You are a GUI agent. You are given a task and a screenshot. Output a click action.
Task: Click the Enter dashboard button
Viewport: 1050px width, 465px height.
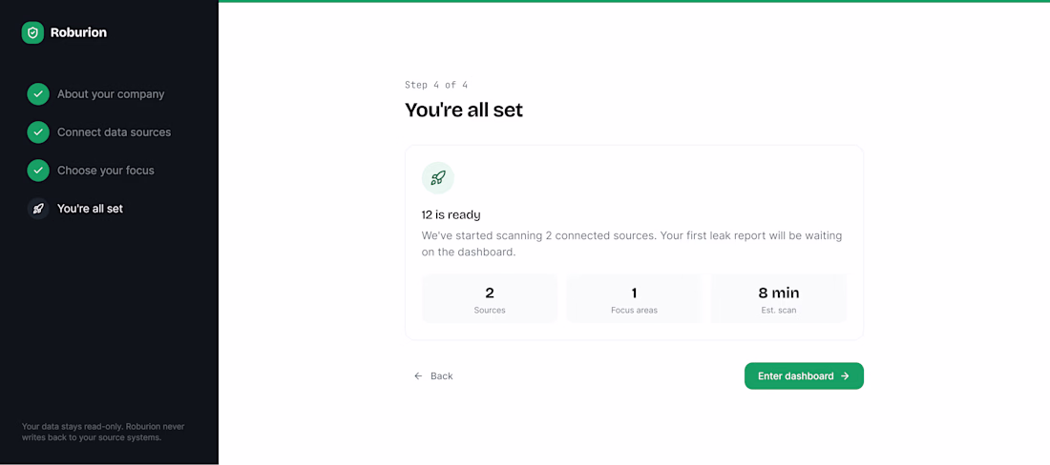(804, 376)
